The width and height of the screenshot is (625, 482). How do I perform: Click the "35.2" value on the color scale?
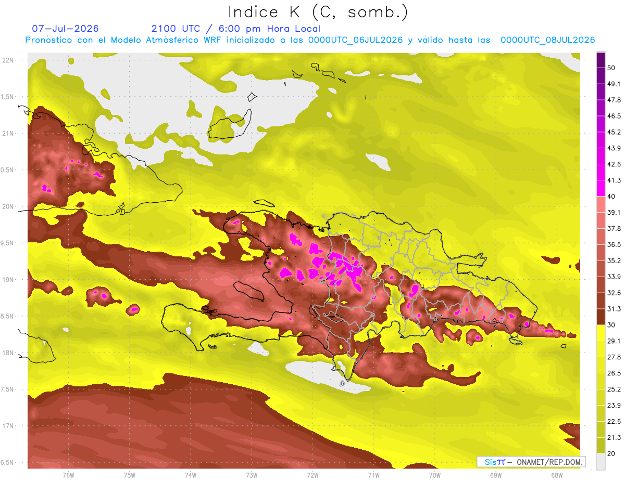(614, 260)
